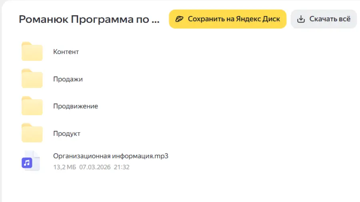The width and height of the screenshot is (360, 202).
Task: Select the Контент folder name
Action: click(x=66, y=52)
